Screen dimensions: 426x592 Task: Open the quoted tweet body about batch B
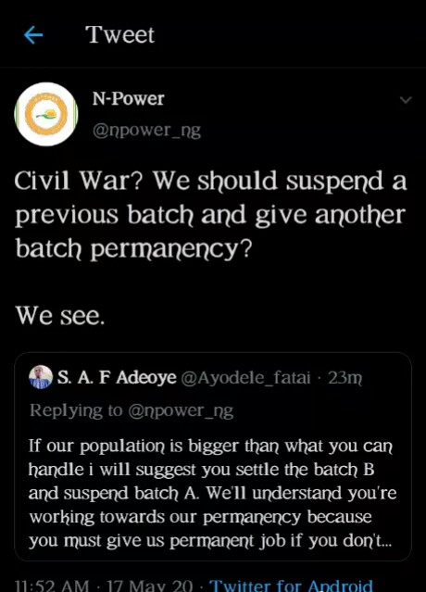tap(213, 493)
